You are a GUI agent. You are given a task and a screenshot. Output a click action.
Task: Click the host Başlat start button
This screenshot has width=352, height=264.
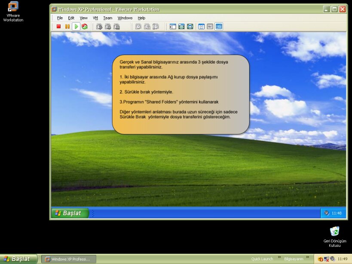click(x=18, y=259)
